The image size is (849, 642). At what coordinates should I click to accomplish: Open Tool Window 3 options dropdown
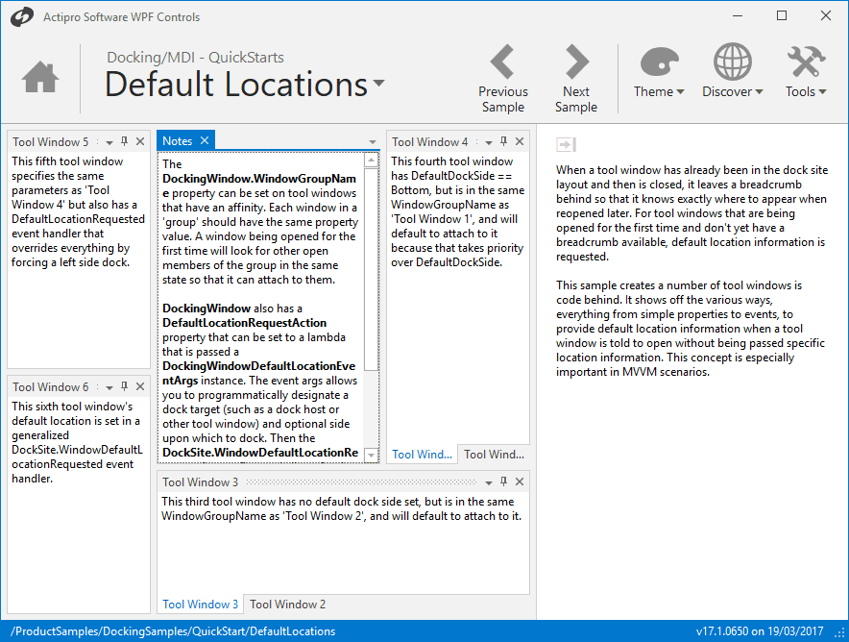point(489,482)
